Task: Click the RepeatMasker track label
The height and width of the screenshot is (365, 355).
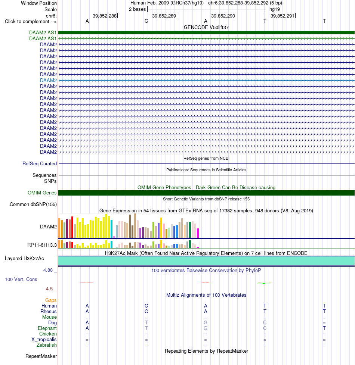Action: 41,356
